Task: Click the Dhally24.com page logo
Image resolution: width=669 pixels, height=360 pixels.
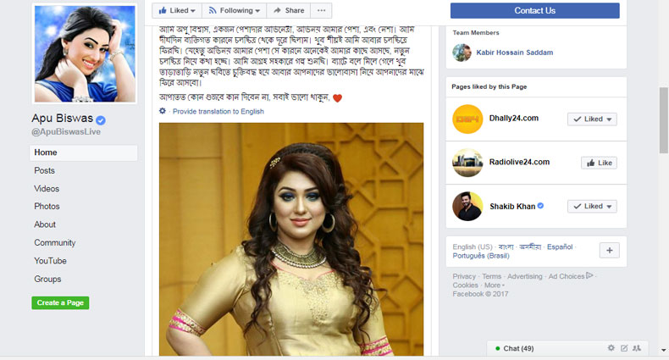Action: [x=467, y=119]
